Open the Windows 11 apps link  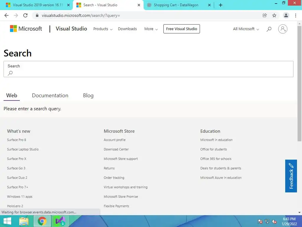(x=20, y=197)
